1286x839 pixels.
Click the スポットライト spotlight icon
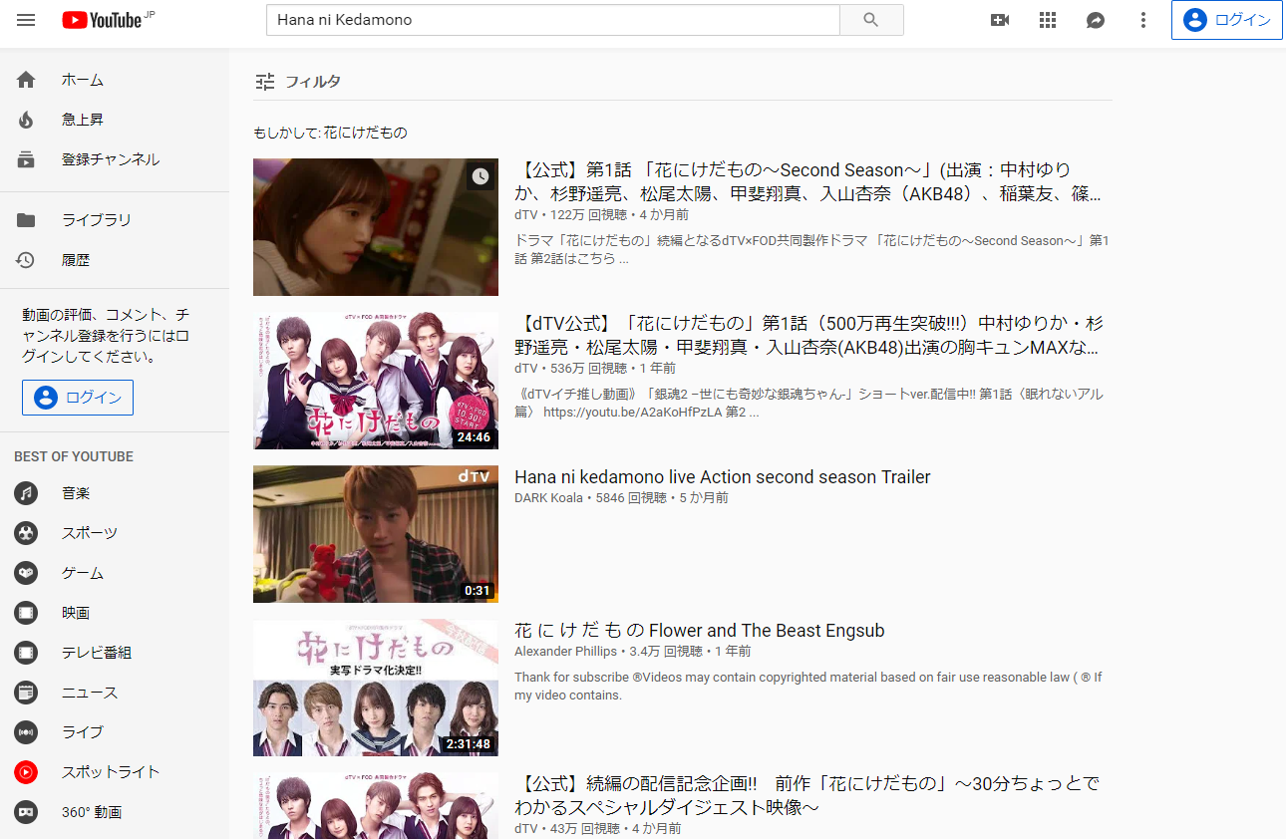tap(26, 772)
